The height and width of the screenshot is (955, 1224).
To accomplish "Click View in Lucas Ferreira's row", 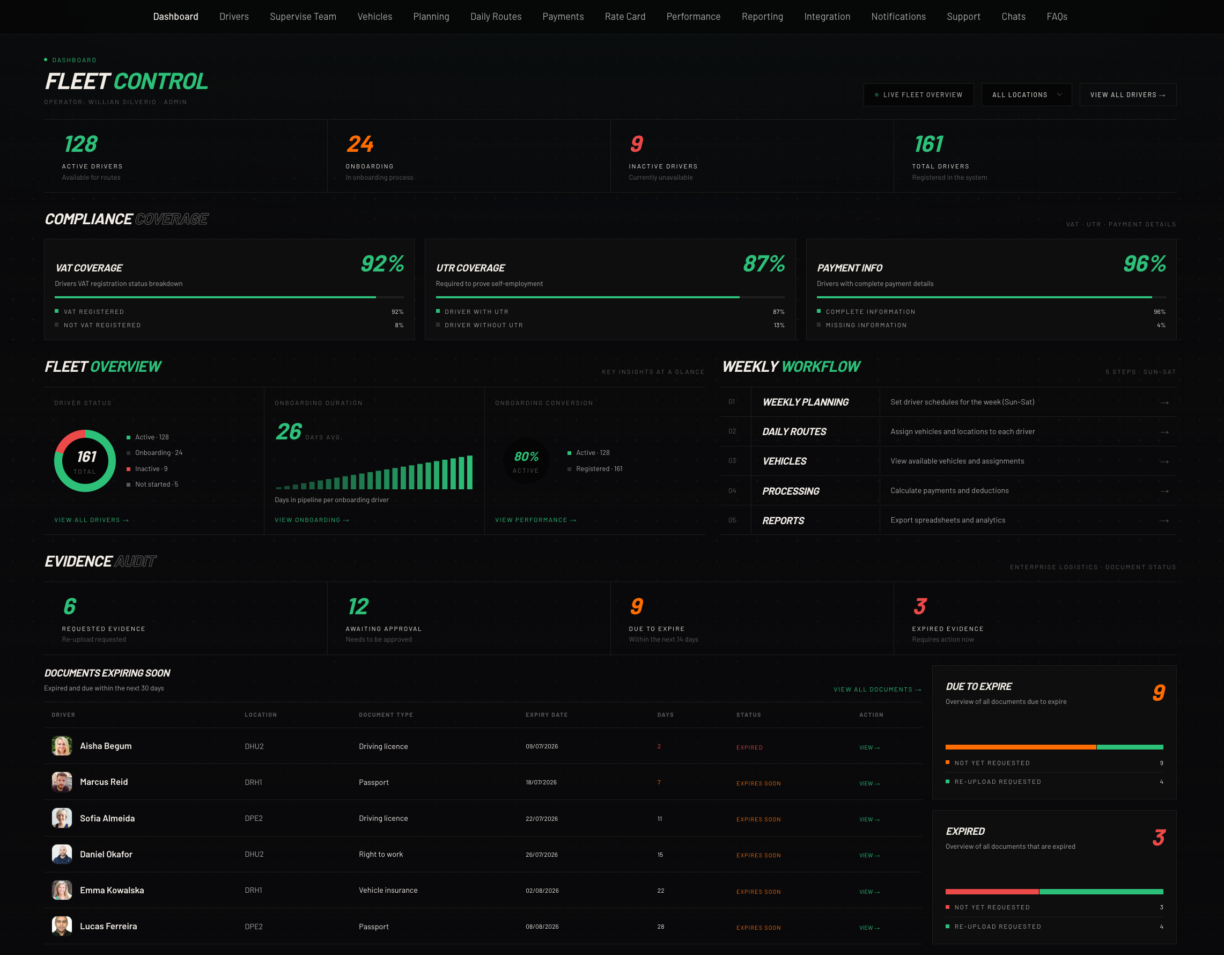I will (869, 928).
